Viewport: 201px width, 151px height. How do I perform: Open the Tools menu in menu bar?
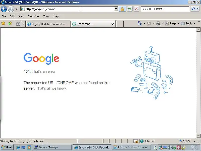click(46, 16)
